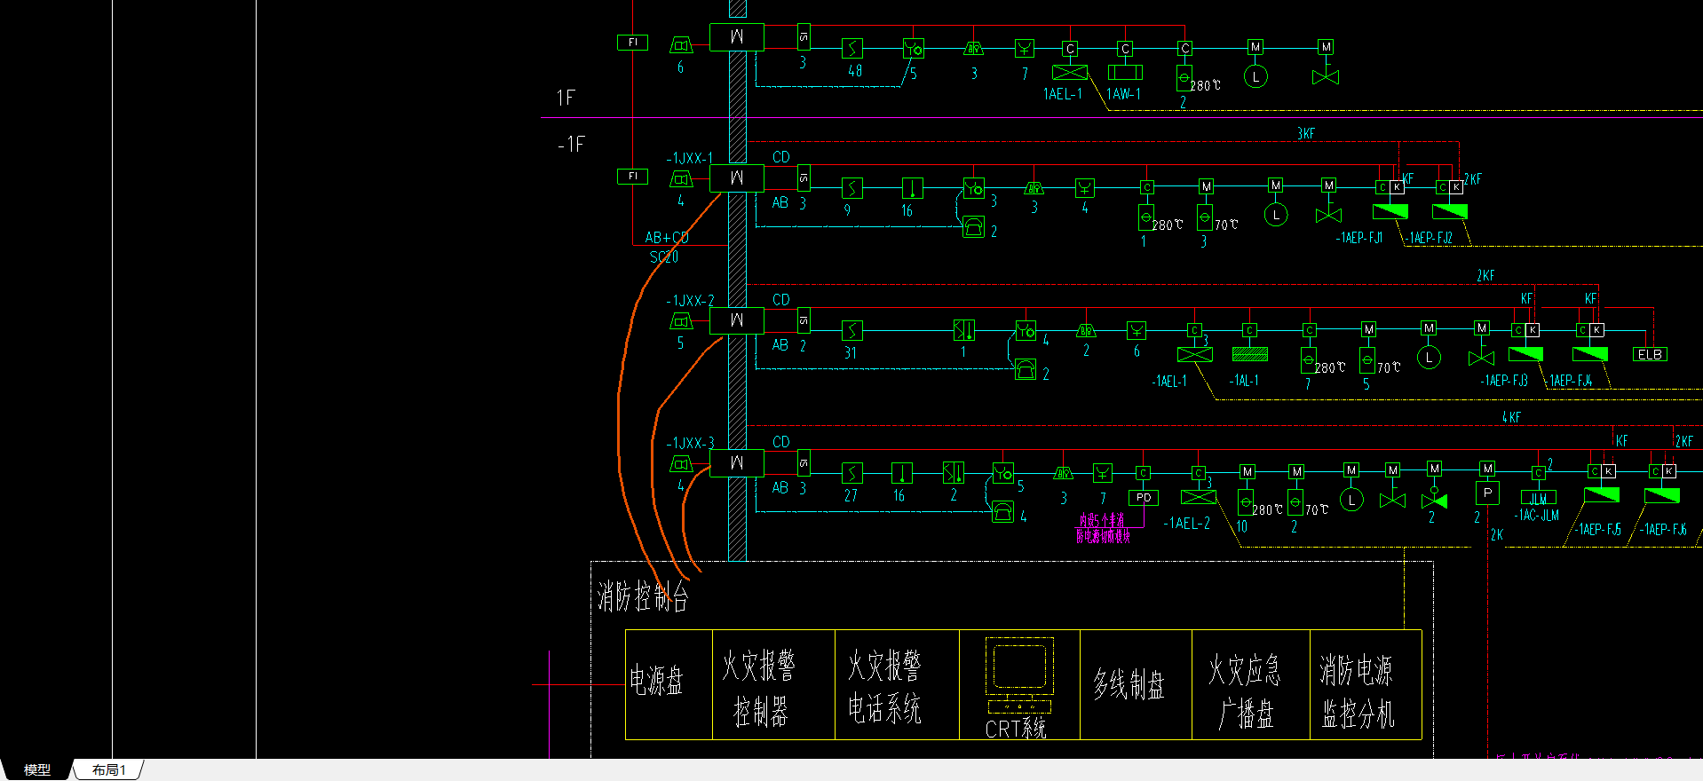Select the speaker symbol beside -1JXX-2
This screenshot has width=1703, height=781.
[x=681, y=321]
